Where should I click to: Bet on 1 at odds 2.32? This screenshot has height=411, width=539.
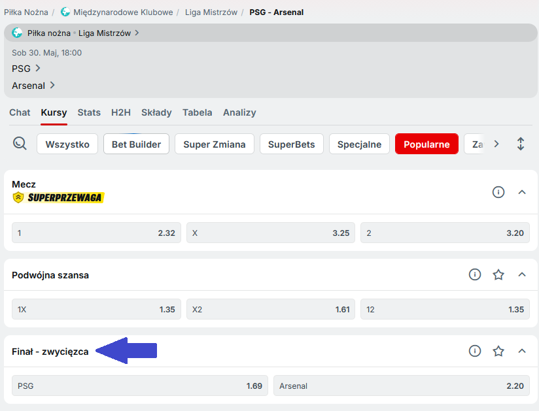(x=96, y=233)
